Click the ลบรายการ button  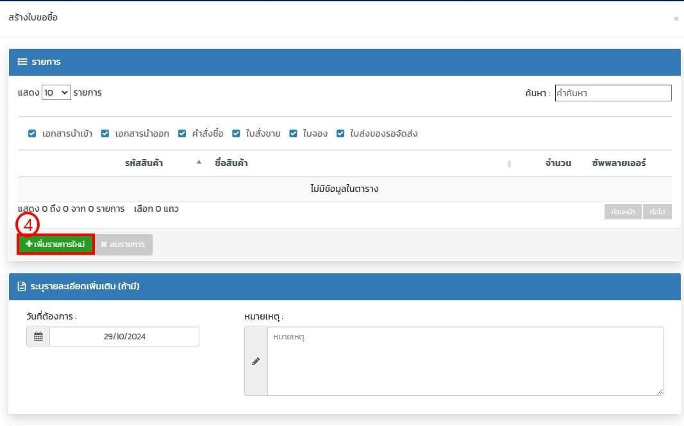[x=124, y=244]
